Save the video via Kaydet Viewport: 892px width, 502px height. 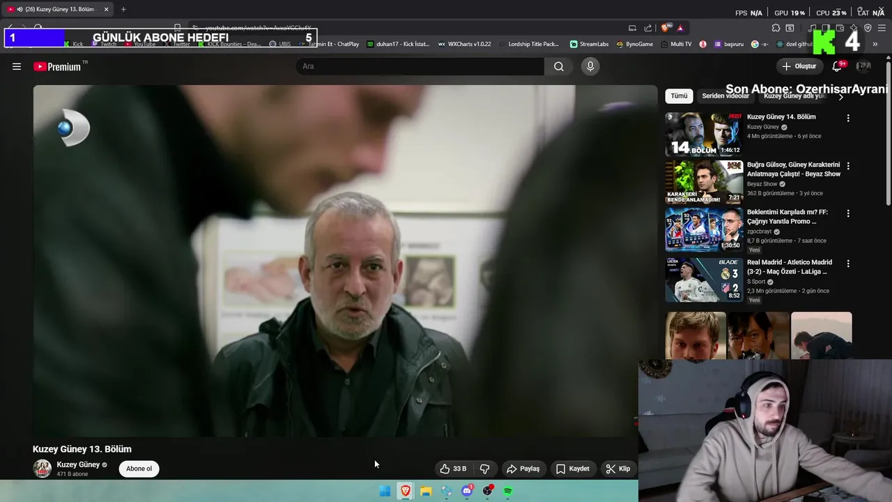(573, 469)
